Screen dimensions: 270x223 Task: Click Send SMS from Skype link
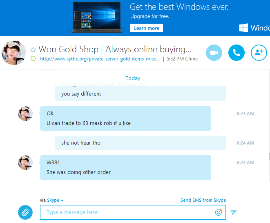coord(203,200)
